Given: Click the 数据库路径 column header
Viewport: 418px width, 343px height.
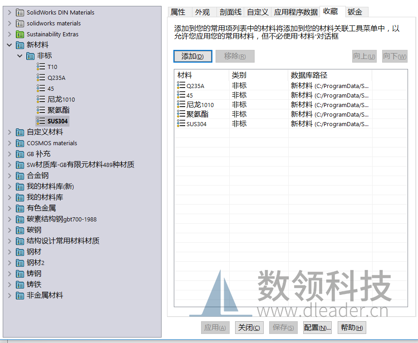Looking at the screenshot, I should [x=330, y=75].
